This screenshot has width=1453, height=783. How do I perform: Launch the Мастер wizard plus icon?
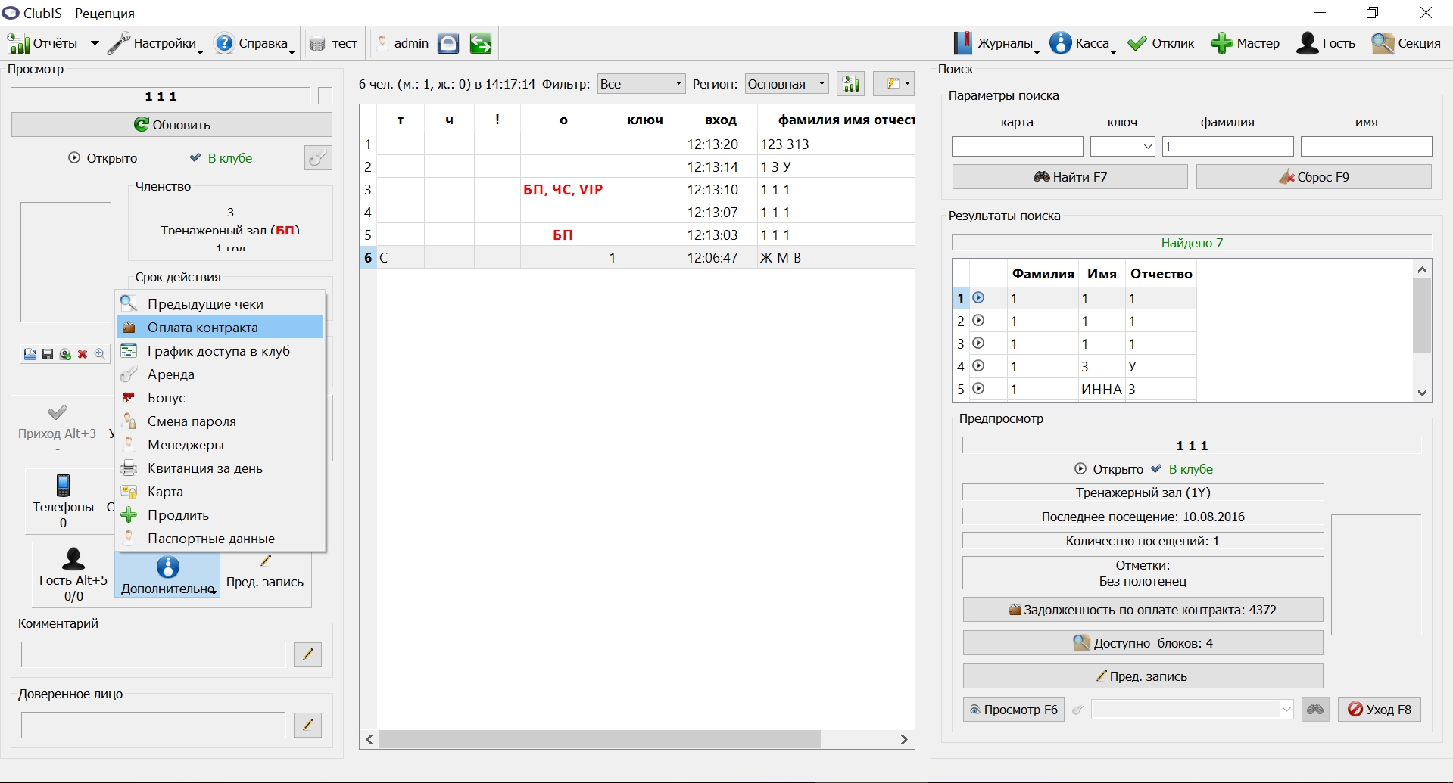click(1221, 43)
